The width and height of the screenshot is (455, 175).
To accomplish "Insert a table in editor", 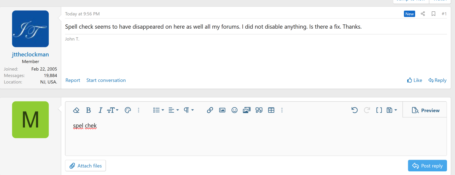I will 271,110.
